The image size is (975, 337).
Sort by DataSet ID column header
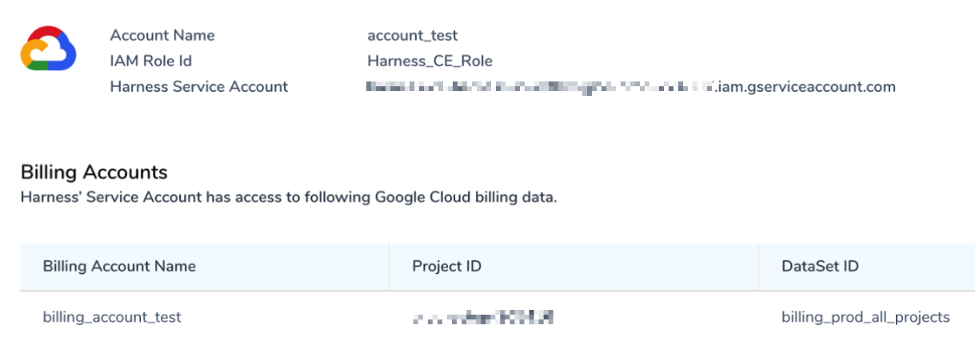820,266
